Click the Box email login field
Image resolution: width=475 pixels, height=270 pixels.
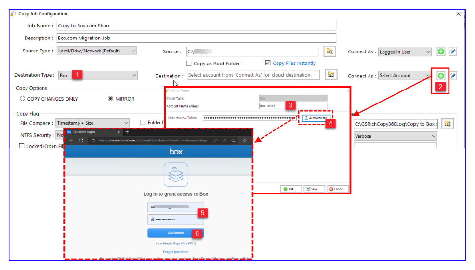(x=176, y=207)
